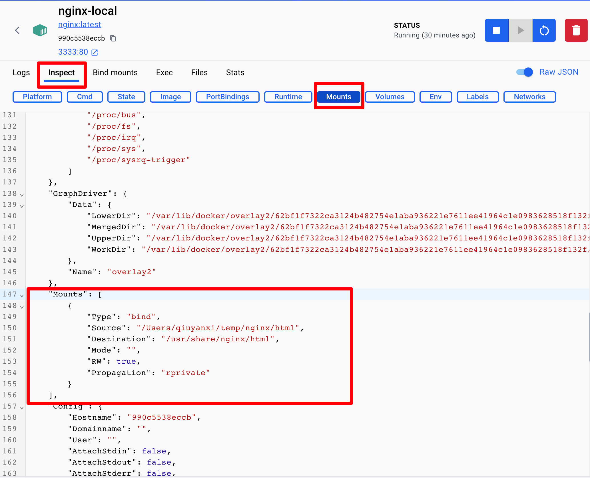Jump to State section
590x478 pixels.
126,97
